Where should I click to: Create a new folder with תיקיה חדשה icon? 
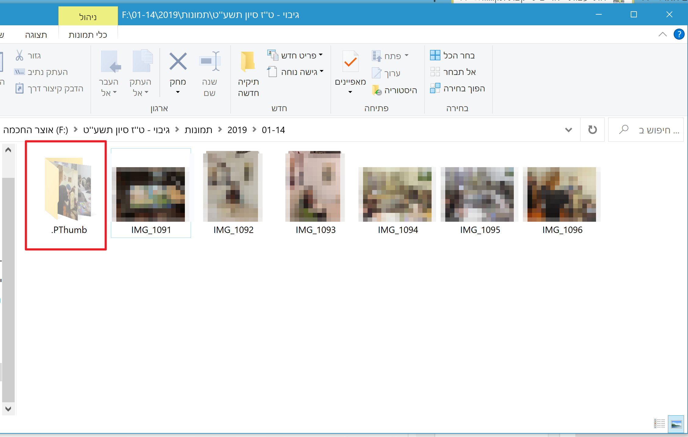point(248,62)
